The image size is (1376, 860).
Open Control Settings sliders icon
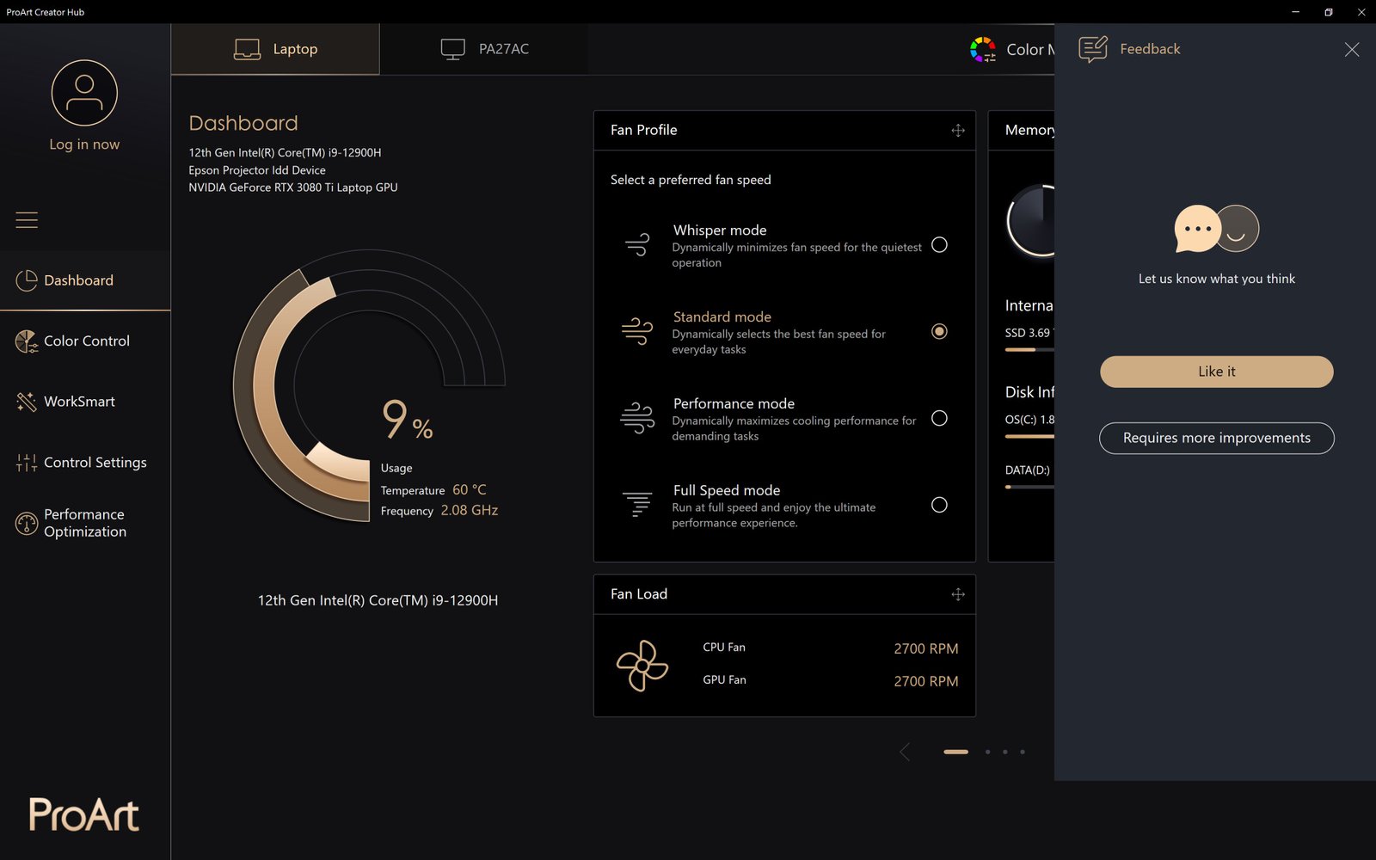[27, 463]
